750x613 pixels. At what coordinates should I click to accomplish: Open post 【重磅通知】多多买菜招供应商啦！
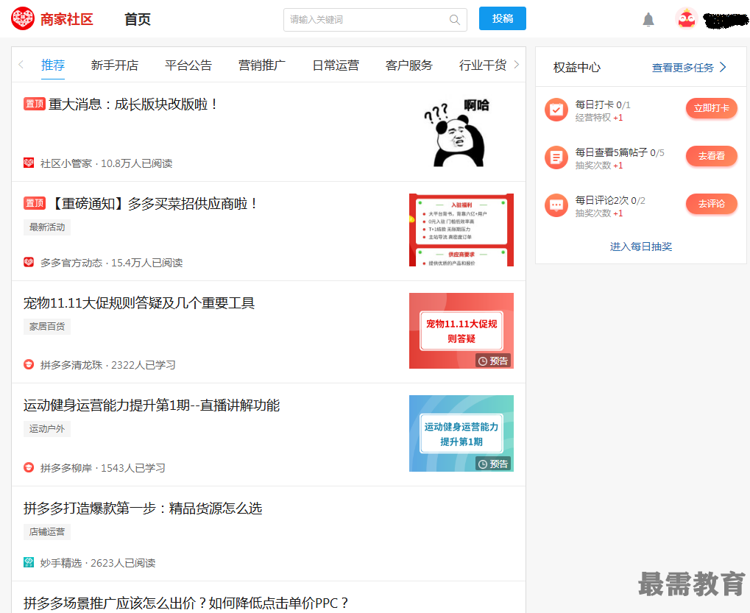click(152, 204)
